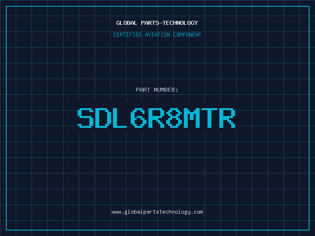The image size is (315, 236).
Task: Click the Global Parts-Technology title heading
Action: pos(157,23)
